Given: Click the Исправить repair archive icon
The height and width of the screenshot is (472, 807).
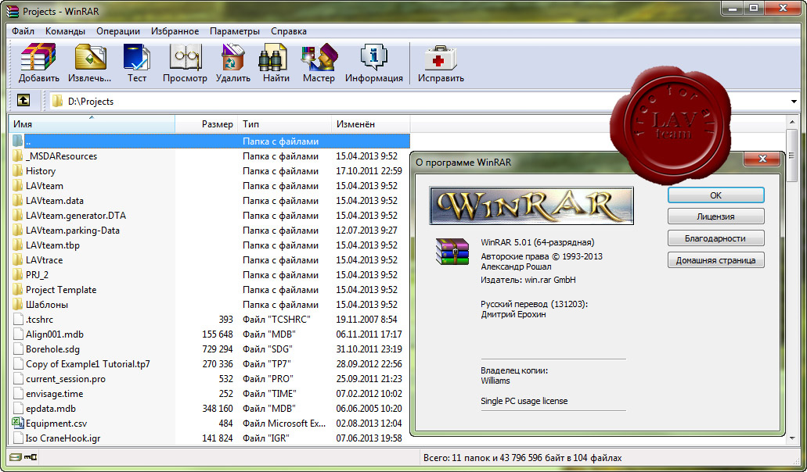Looking at the screenshot, I should [x=440, y=56].
